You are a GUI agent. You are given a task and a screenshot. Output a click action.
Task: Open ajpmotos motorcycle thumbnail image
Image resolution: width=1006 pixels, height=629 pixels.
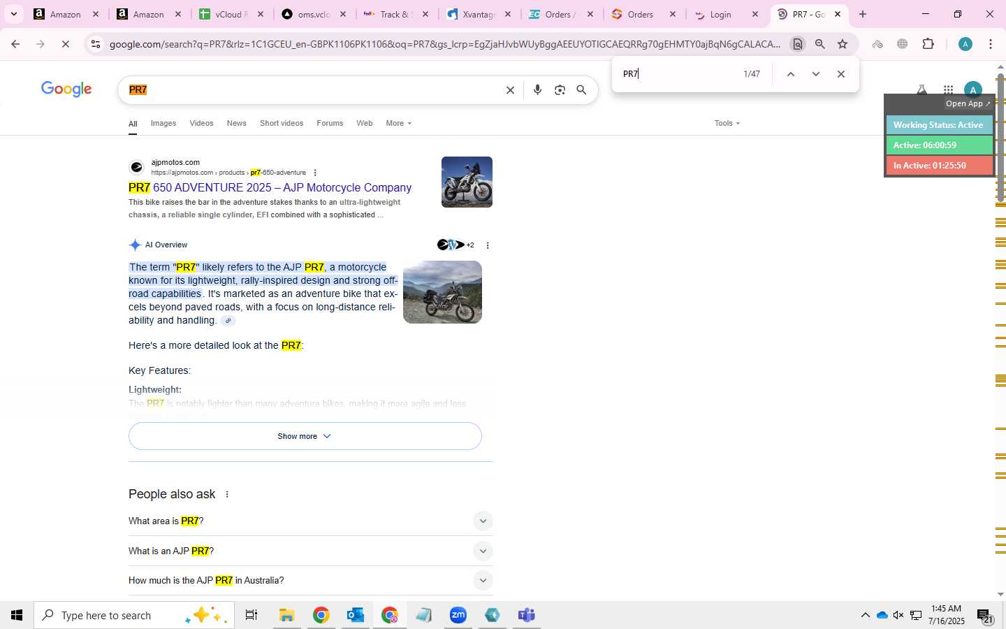(467, 182)
